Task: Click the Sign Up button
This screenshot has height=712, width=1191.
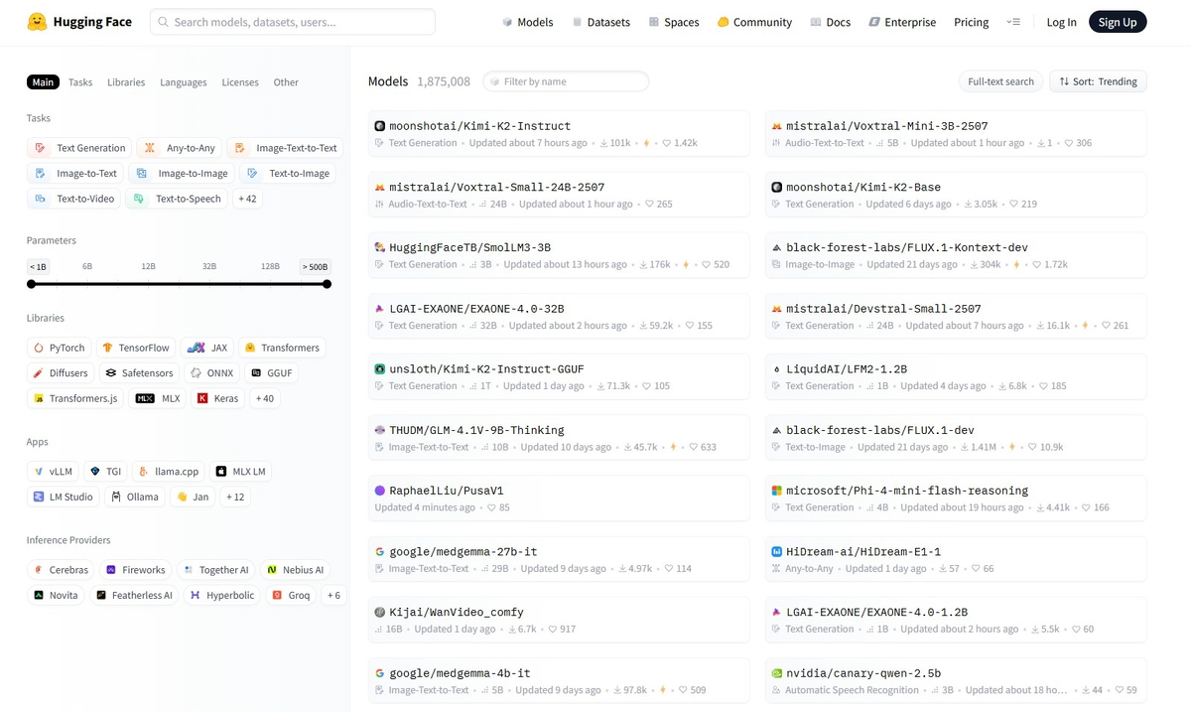Action: pos(1118,22)
